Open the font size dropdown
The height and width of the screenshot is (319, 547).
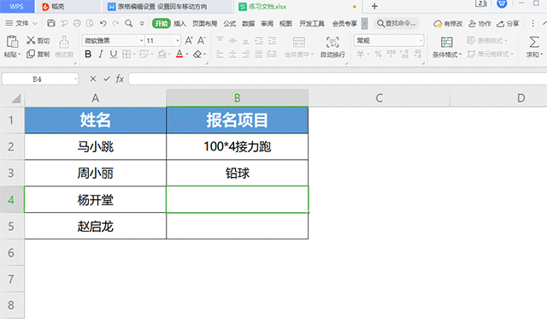178,40
